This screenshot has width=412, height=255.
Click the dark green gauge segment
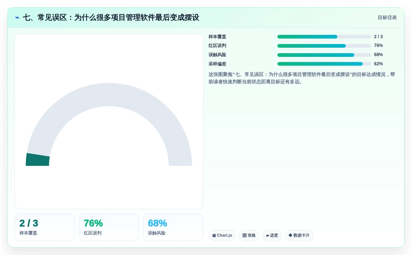point(38,160)
